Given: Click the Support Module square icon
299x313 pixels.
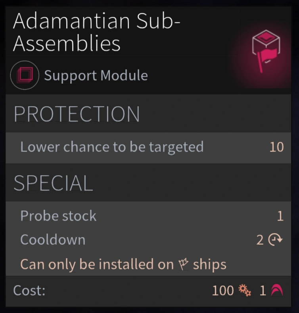Looking at the screenshot, I should pos(25,75).
